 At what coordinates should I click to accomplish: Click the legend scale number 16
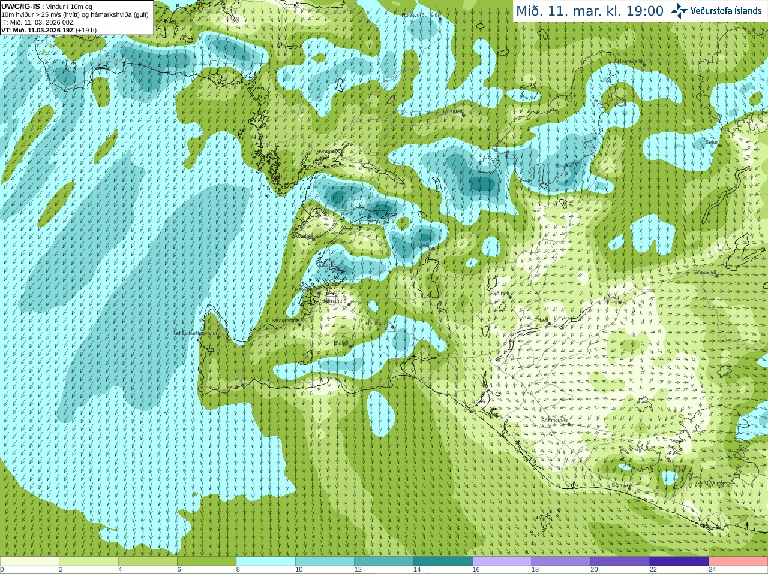[x=476, y=570]
